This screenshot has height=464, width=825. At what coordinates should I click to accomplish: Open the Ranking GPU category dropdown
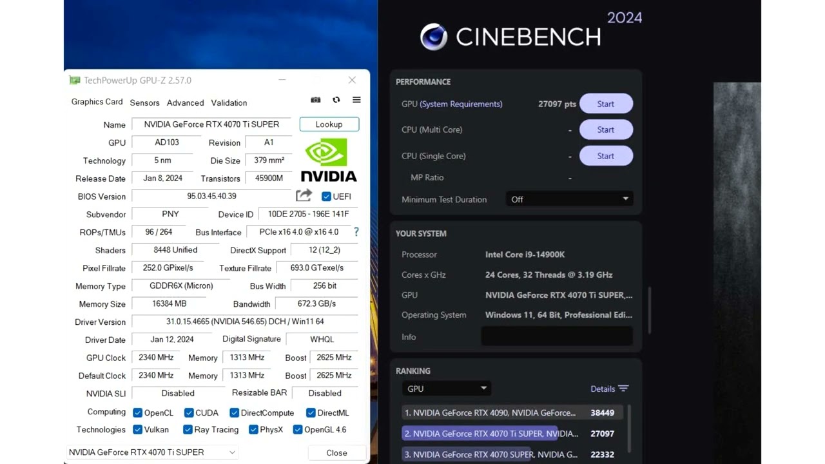click(447, 389)
